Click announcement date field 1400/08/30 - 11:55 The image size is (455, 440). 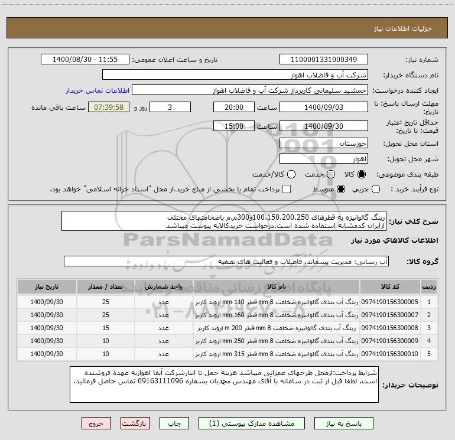(85, 60)
